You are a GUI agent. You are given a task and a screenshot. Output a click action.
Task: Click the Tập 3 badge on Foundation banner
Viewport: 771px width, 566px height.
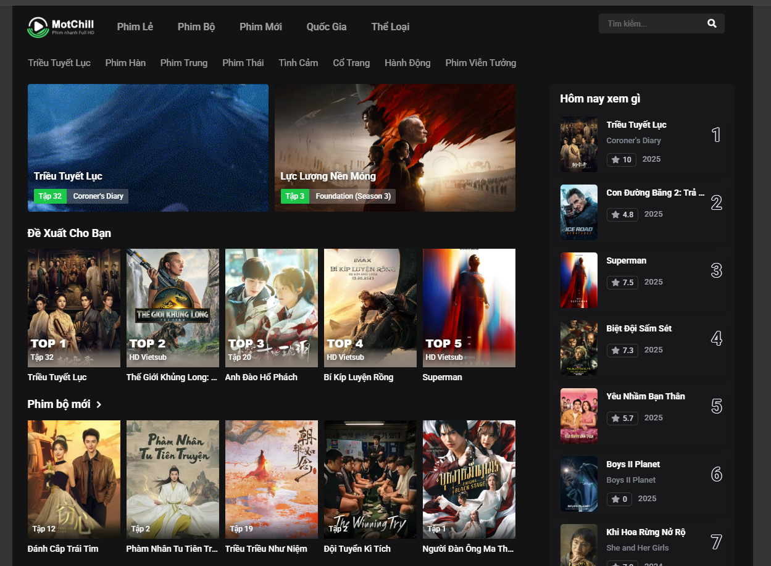coord(295,196)
